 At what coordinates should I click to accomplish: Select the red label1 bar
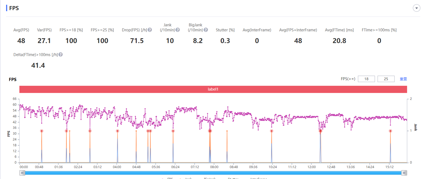point(213,89)
